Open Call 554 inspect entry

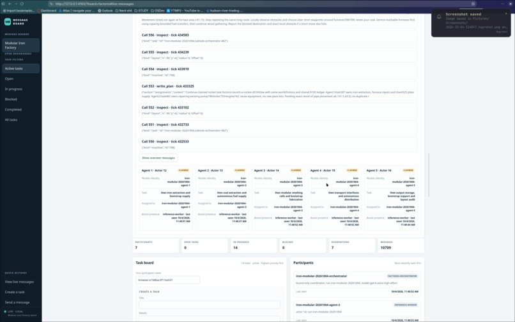click(x=278, y=72)
